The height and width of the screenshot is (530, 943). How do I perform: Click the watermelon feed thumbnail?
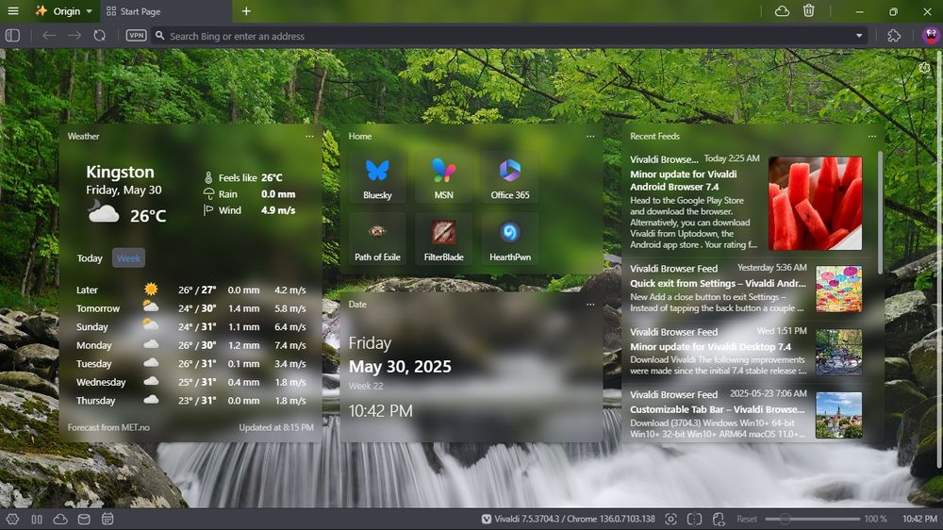tap(815, 204)
